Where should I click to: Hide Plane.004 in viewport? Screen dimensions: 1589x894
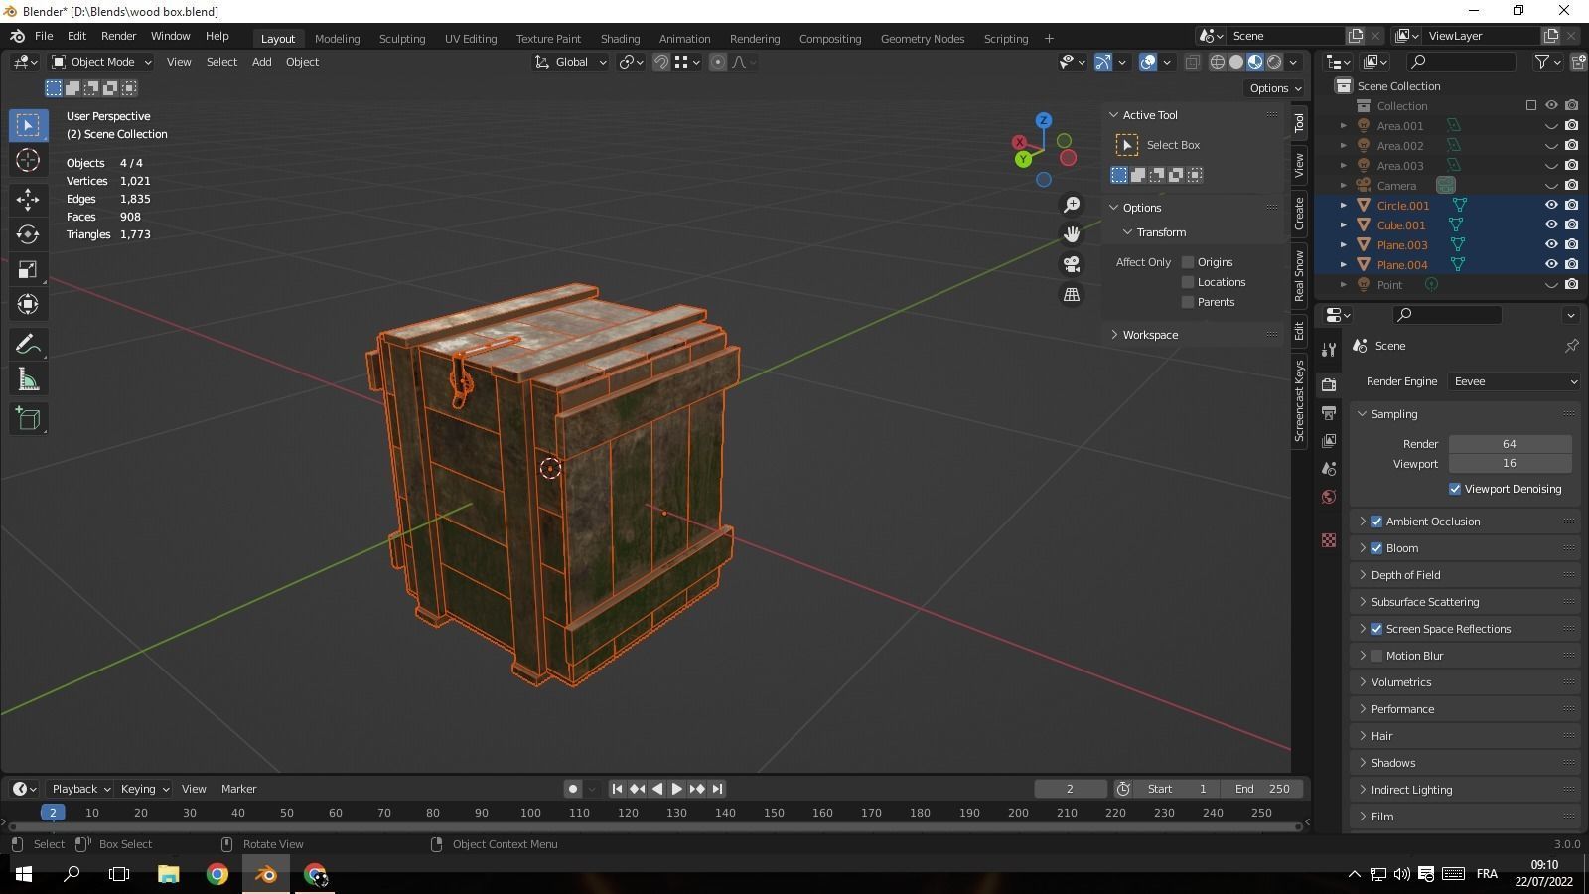[1551, 265]
